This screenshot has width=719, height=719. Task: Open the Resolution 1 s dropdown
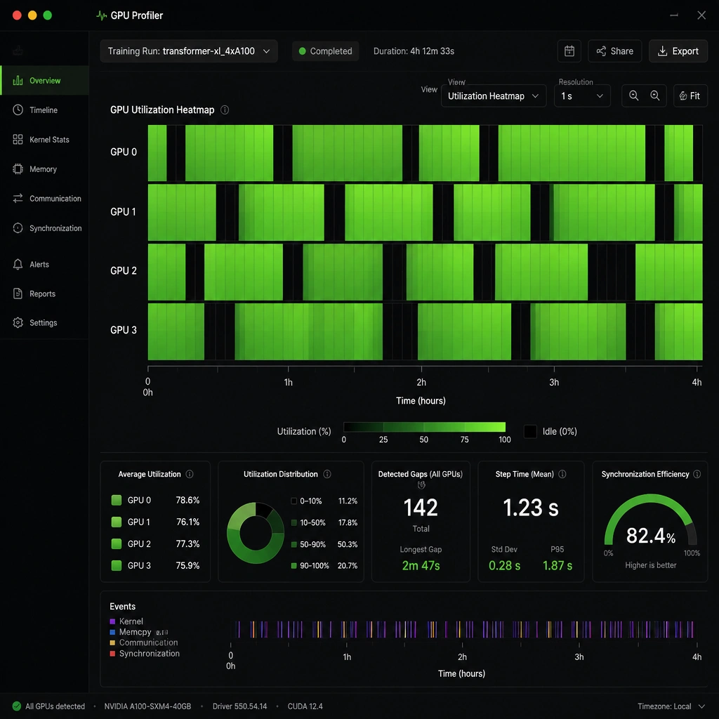(x=582, y=95)
